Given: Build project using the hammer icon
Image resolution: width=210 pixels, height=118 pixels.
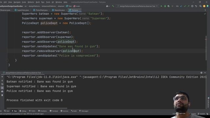Looking at the screenshot, I should pyautogui.click(x=113, y=6).
